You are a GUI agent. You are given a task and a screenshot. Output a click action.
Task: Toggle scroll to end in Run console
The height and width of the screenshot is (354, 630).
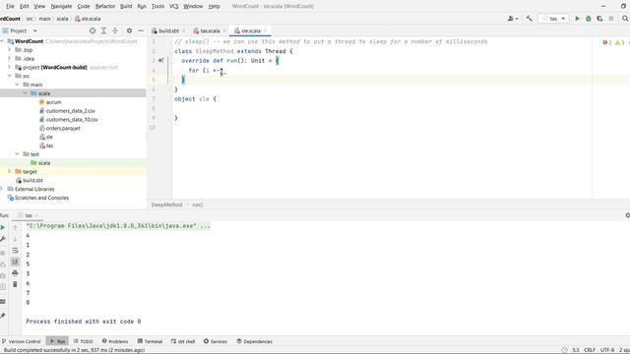coord(15,262)
